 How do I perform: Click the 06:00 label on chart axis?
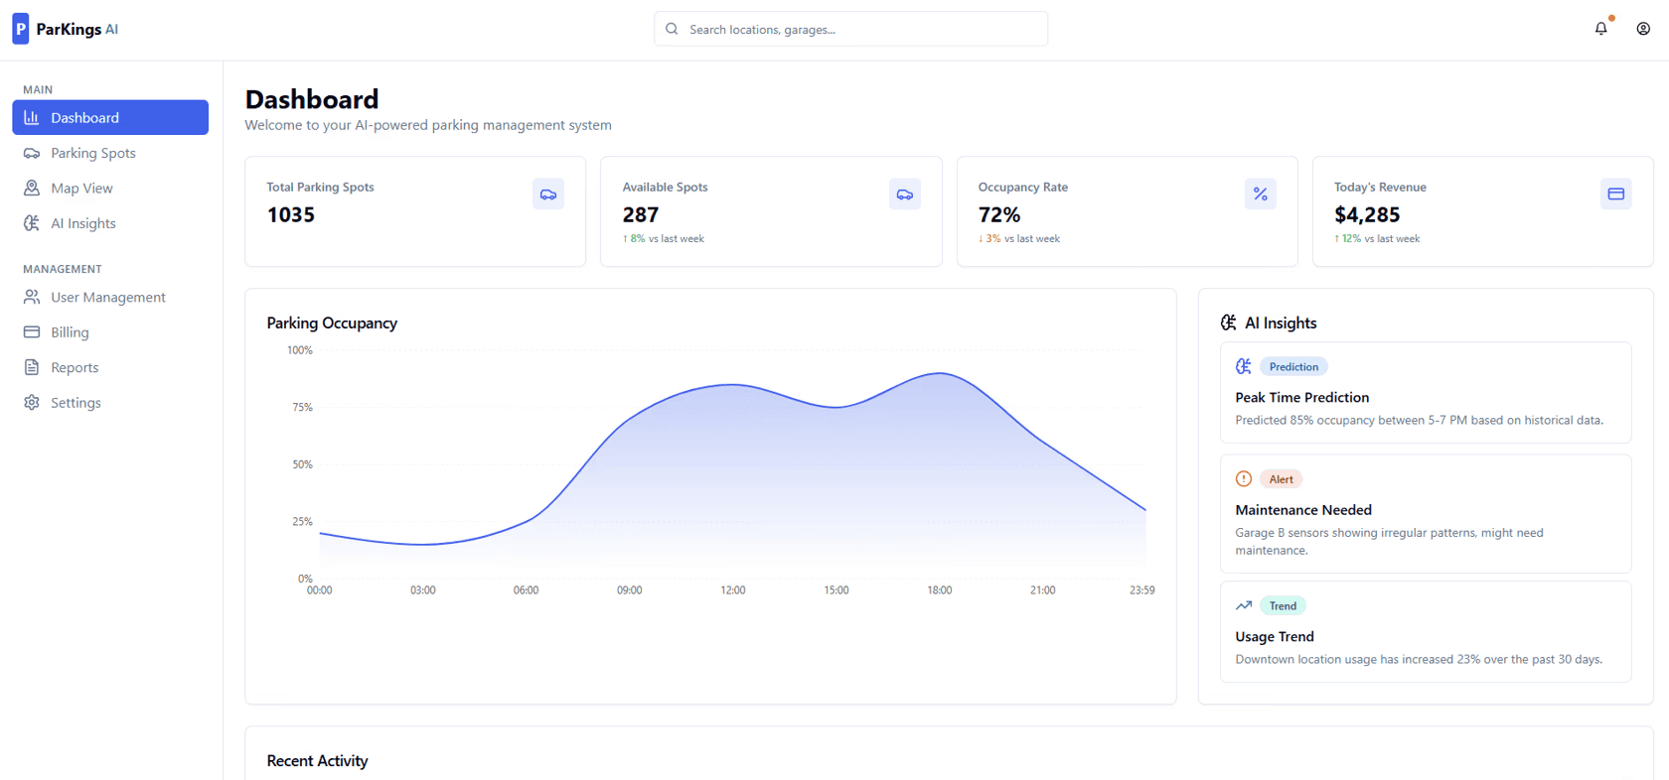coord(527,589)
